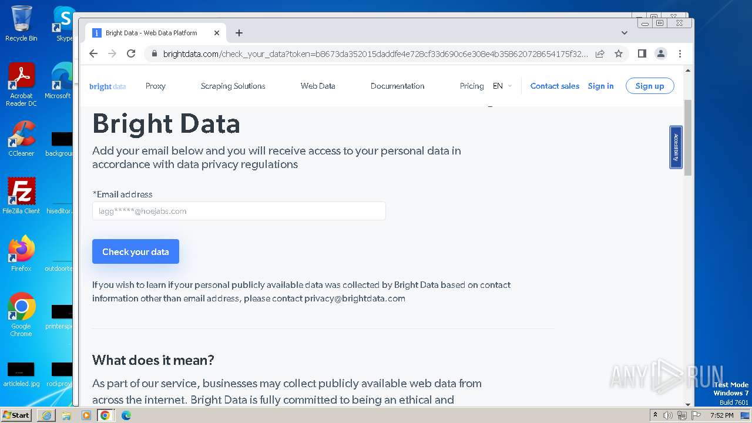Click the Action Center flag icon
The width and height of the screenshot is (752, 423).
pyautogui.click(x=696, y=415)
